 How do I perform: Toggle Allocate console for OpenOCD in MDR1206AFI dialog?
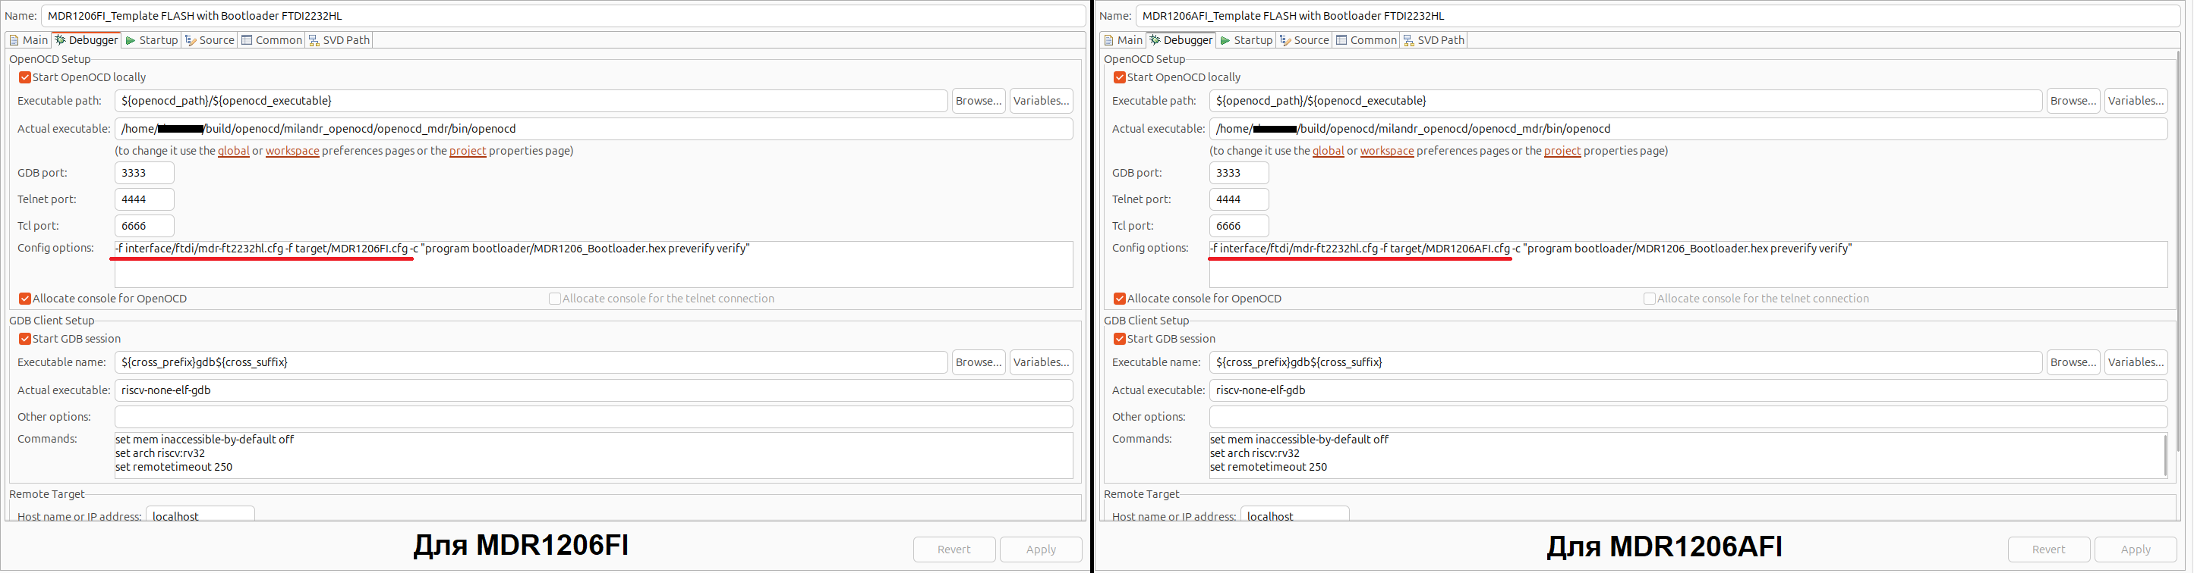(x=1119, y=299)
